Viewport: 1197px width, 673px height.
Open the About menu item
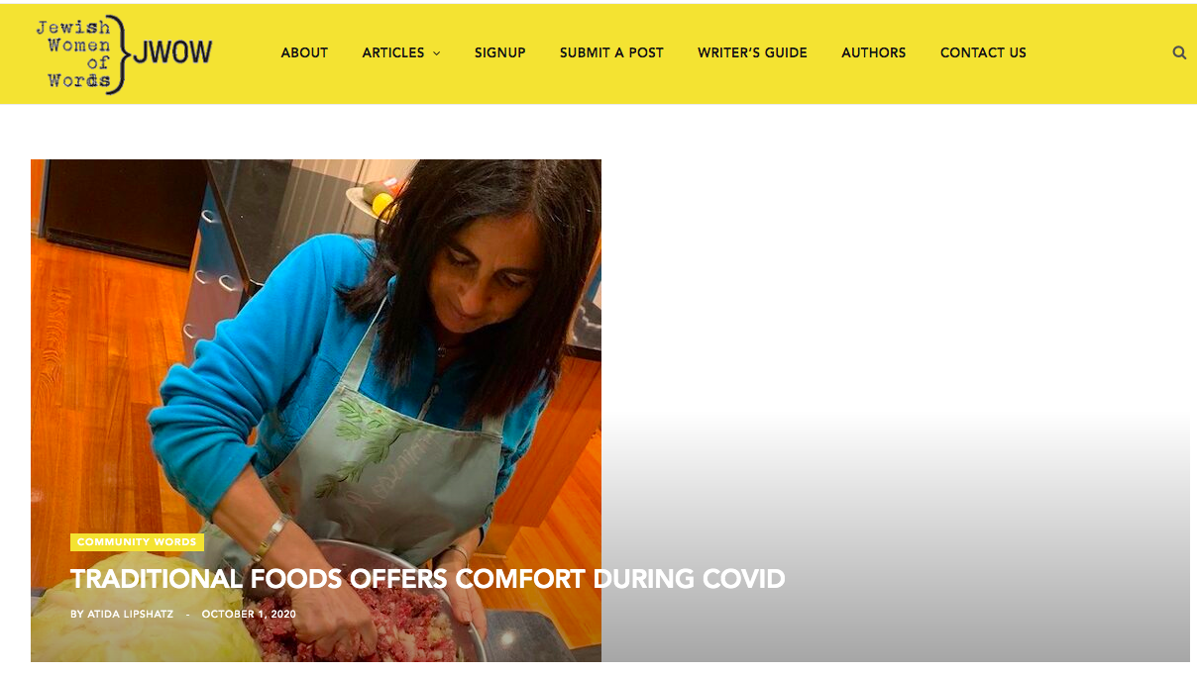304,52
